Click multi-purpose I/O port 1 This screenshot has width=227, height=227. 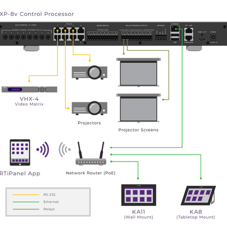[5, 37]
